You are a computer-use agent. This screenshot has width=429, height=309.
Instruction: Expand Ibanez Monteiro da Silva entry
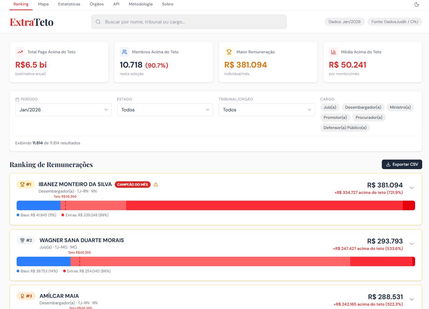411,188
